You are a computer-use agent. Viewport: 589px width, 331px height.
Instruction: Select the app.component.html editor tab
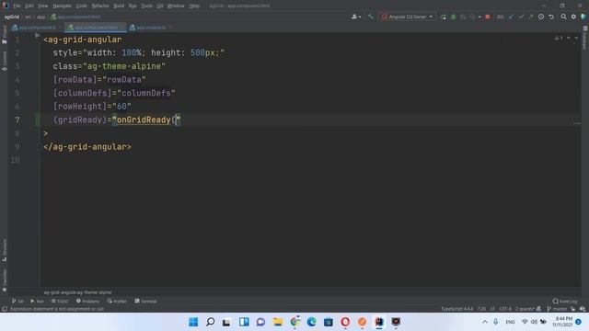tap(96, 28)
